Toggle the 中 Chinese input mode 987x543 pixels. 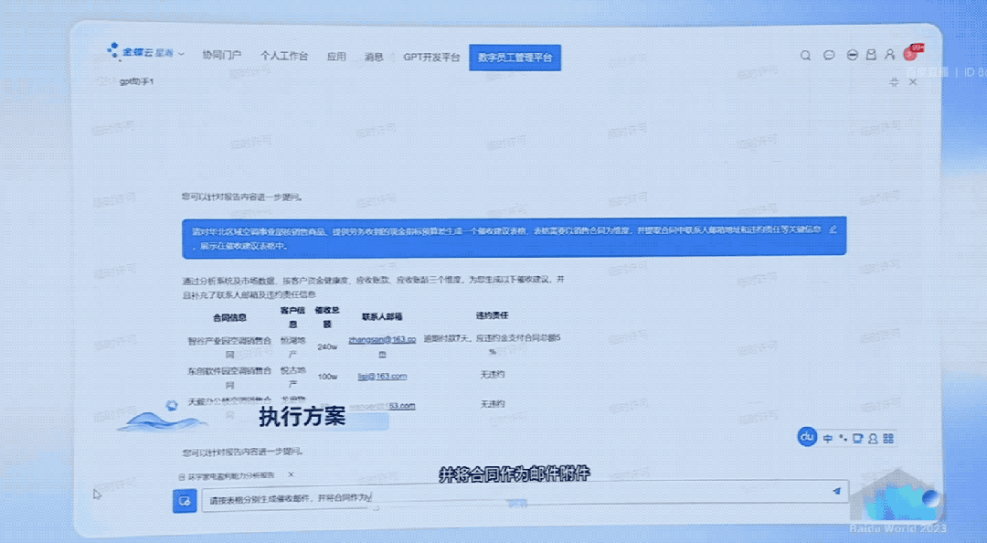click(x=828, y=439)
